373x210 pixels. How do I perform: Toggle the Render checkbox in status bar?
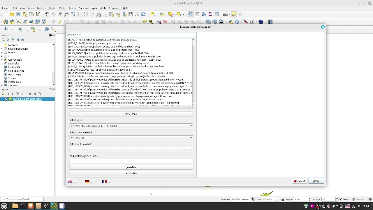click(341, 199)
